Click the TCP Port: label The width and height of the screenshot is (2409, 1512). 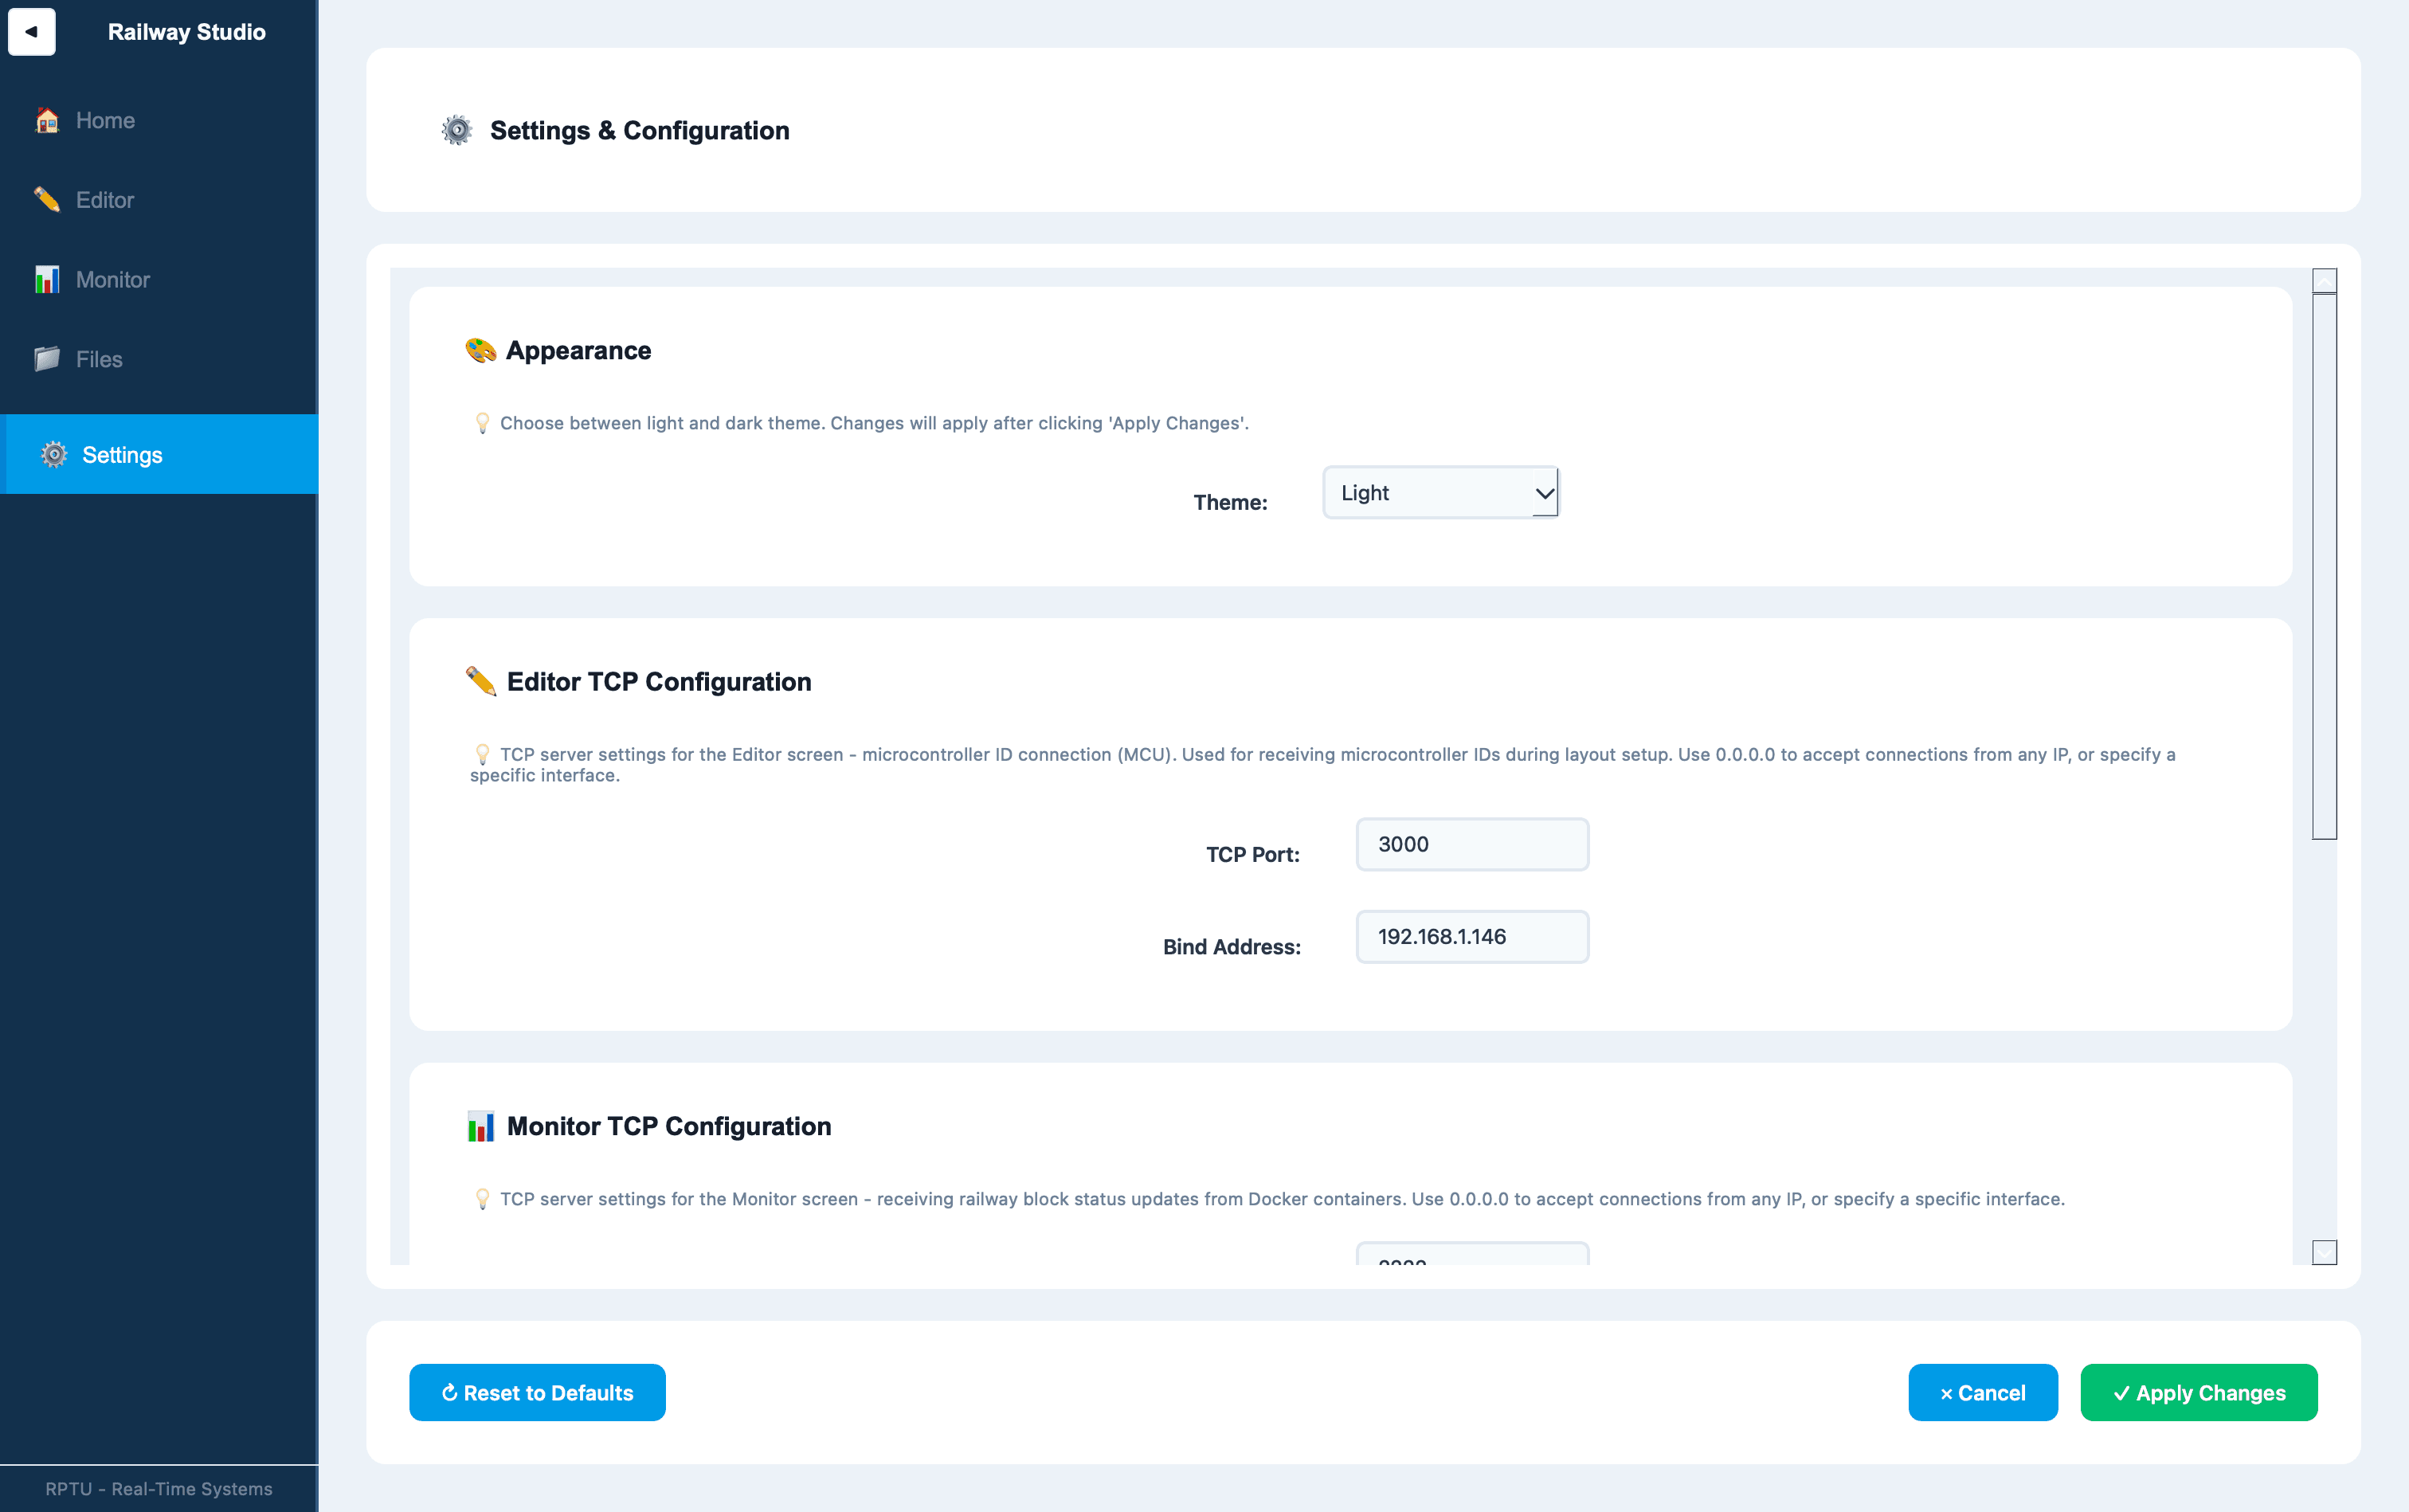[1252, 854]
